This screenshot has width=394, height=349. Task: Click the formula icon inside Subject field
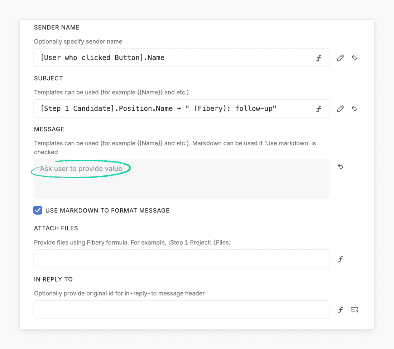pyautogui.click(x=319, y=109)
